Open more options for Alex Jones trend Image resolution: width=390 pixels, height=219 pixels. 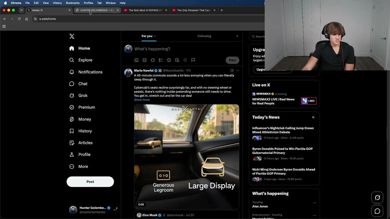pos(314,203)
